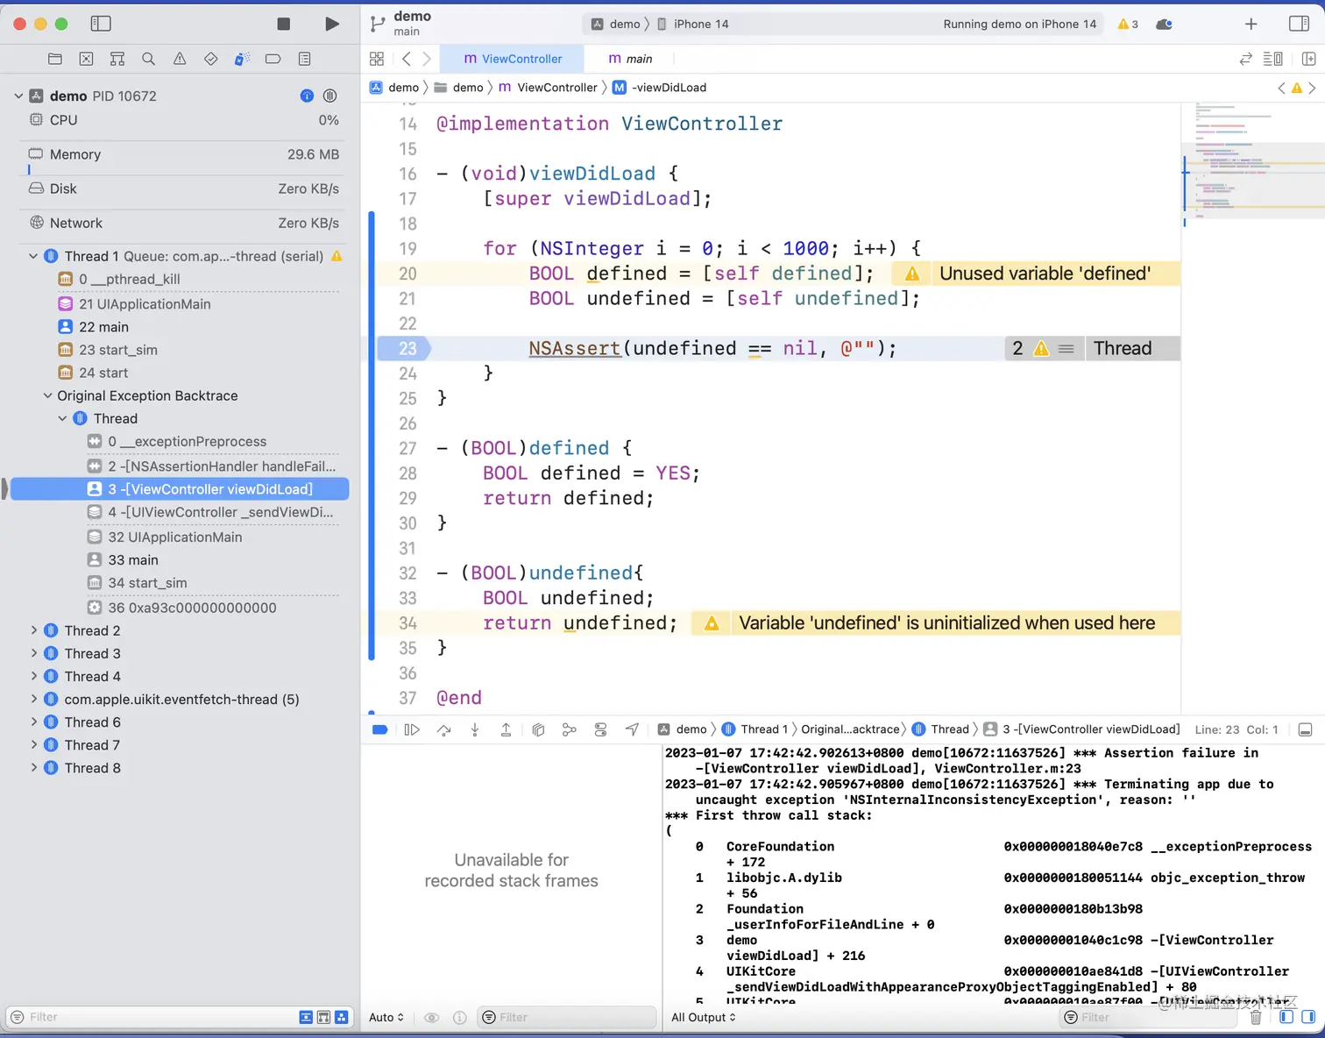This screenshot has height=1038, width=1325.
Task: Open the demo scheme selector
Action: (x=616, y=24)
